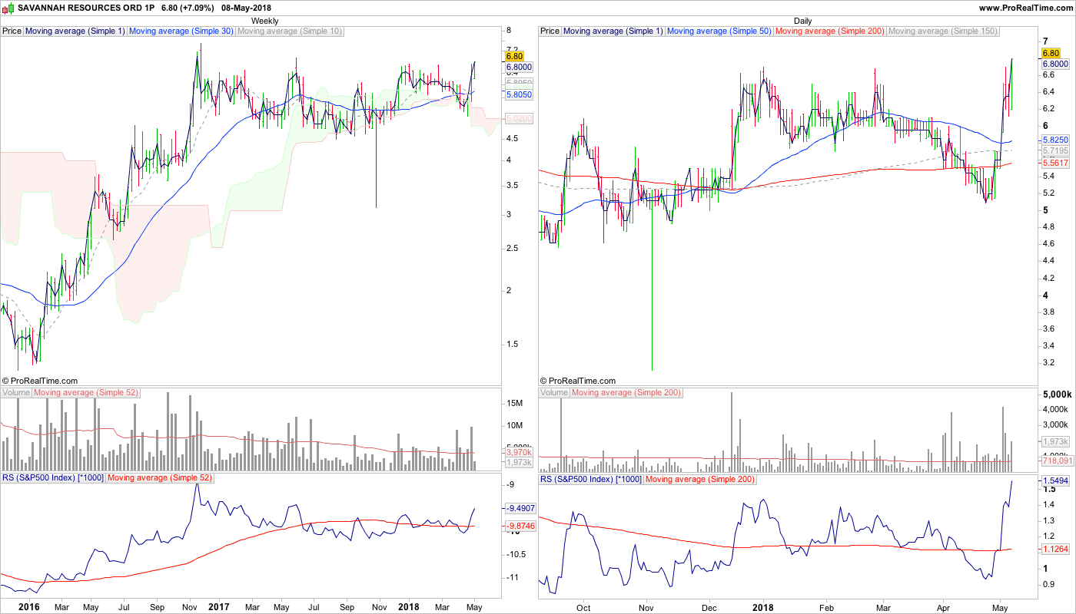The width and height of the screenshot is (1076, 614).
Task: Click the yellow 6.80 price tag on Daily axis
Action: coord(1051,53)
